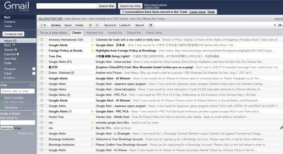The height and width of the screenshot is (154, 283).
Task: Toggle importance marker on Google Alerts (7) row
Action: click(92, 111)
